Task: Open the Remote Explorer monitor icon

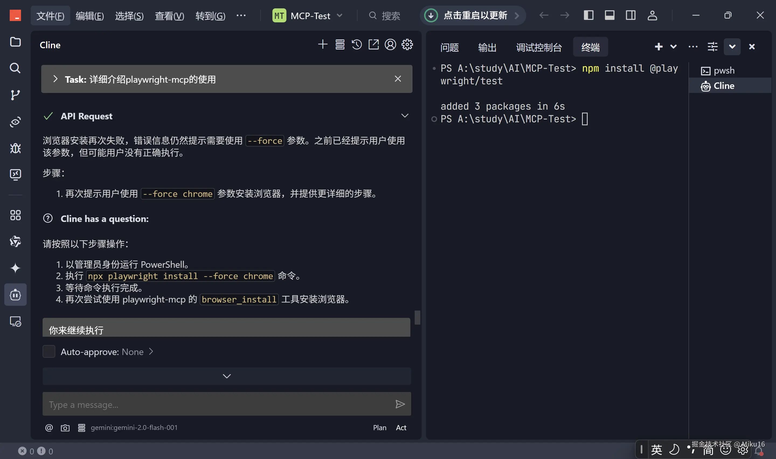Action: point(15,175)
